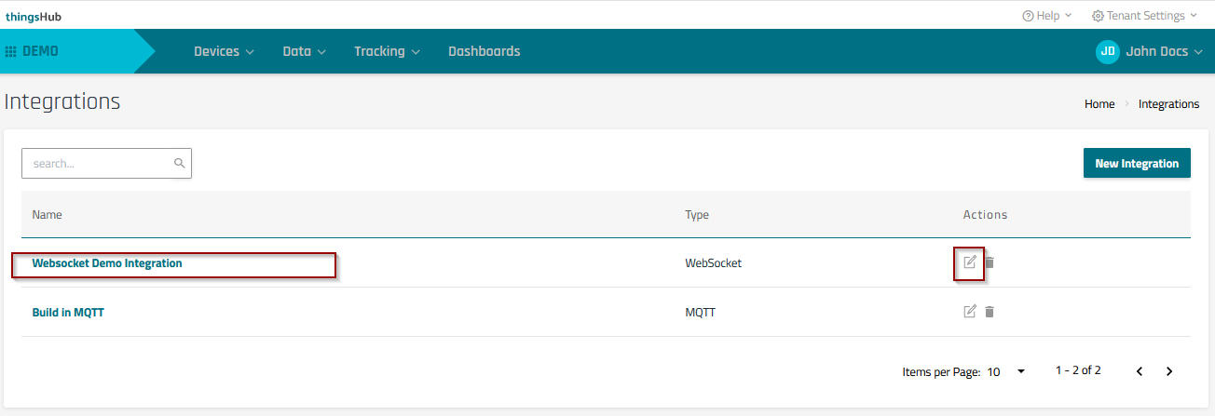Open the Data menu
The image size is (1215, 416).
[304, 52]
